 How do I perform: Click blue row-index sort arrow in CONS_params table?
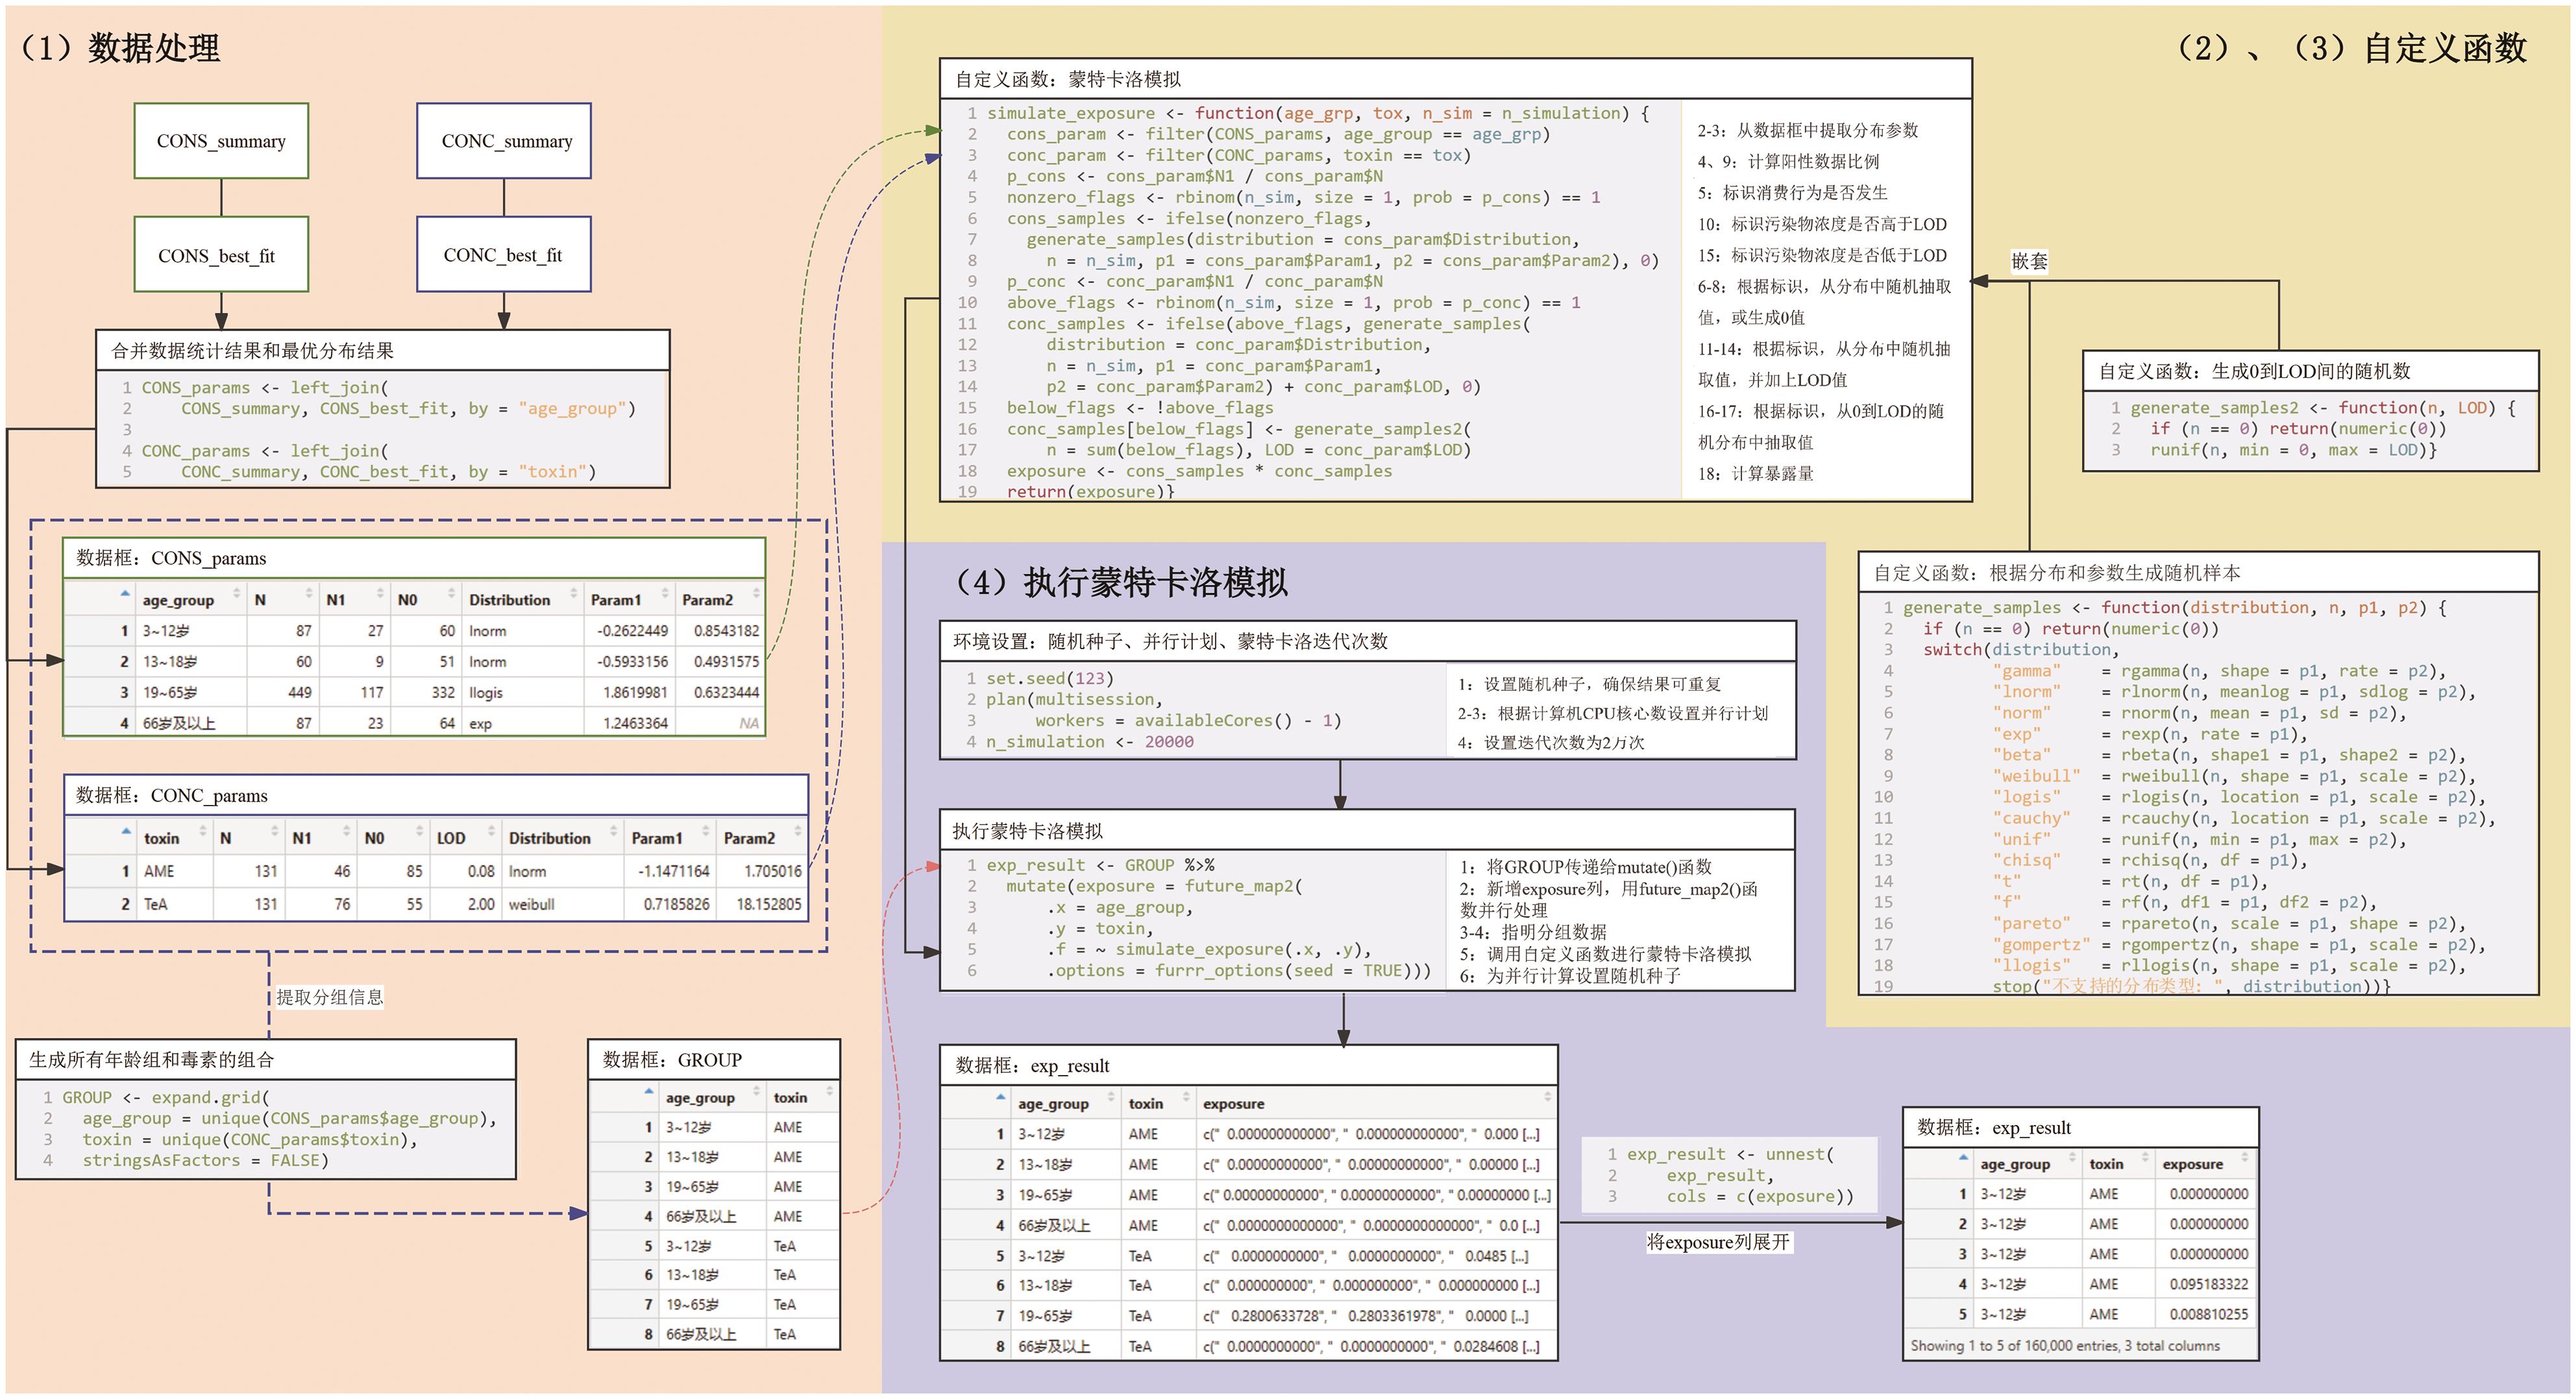click(125, 594)
